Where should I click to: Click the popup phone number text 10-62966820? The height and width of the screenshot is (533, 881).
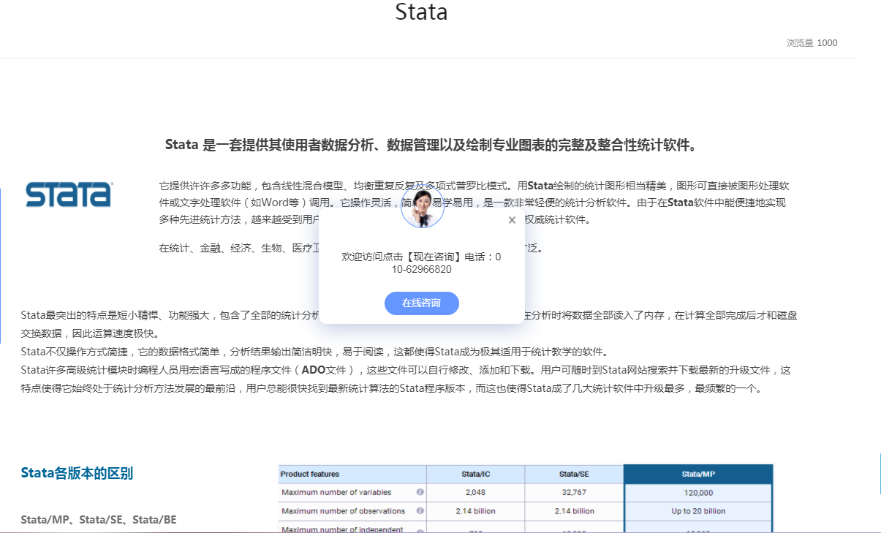(421, 269)
